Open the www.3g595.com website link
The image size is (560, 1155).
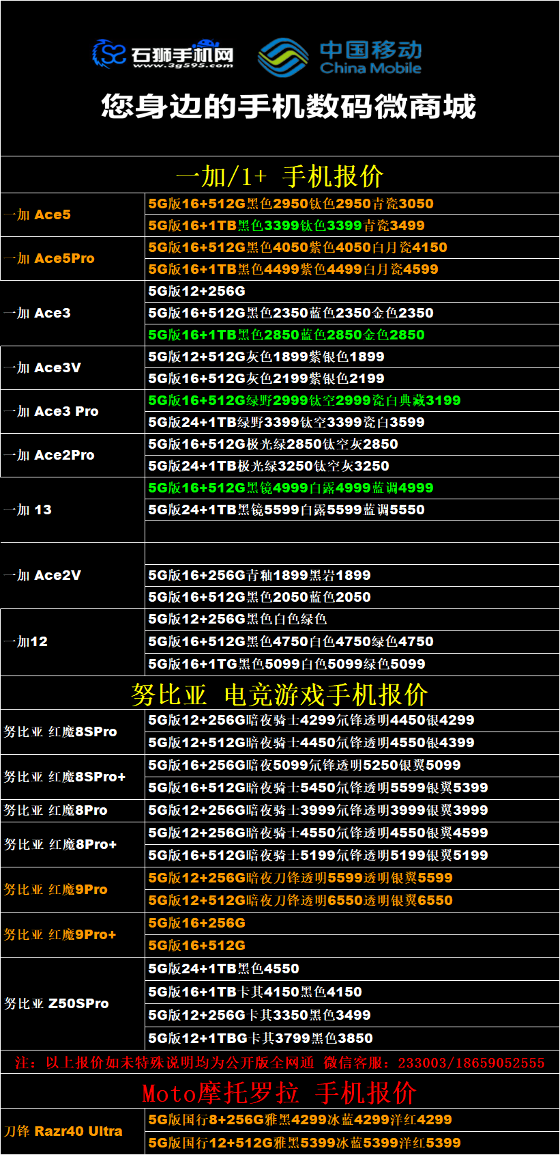pos(183,66)
